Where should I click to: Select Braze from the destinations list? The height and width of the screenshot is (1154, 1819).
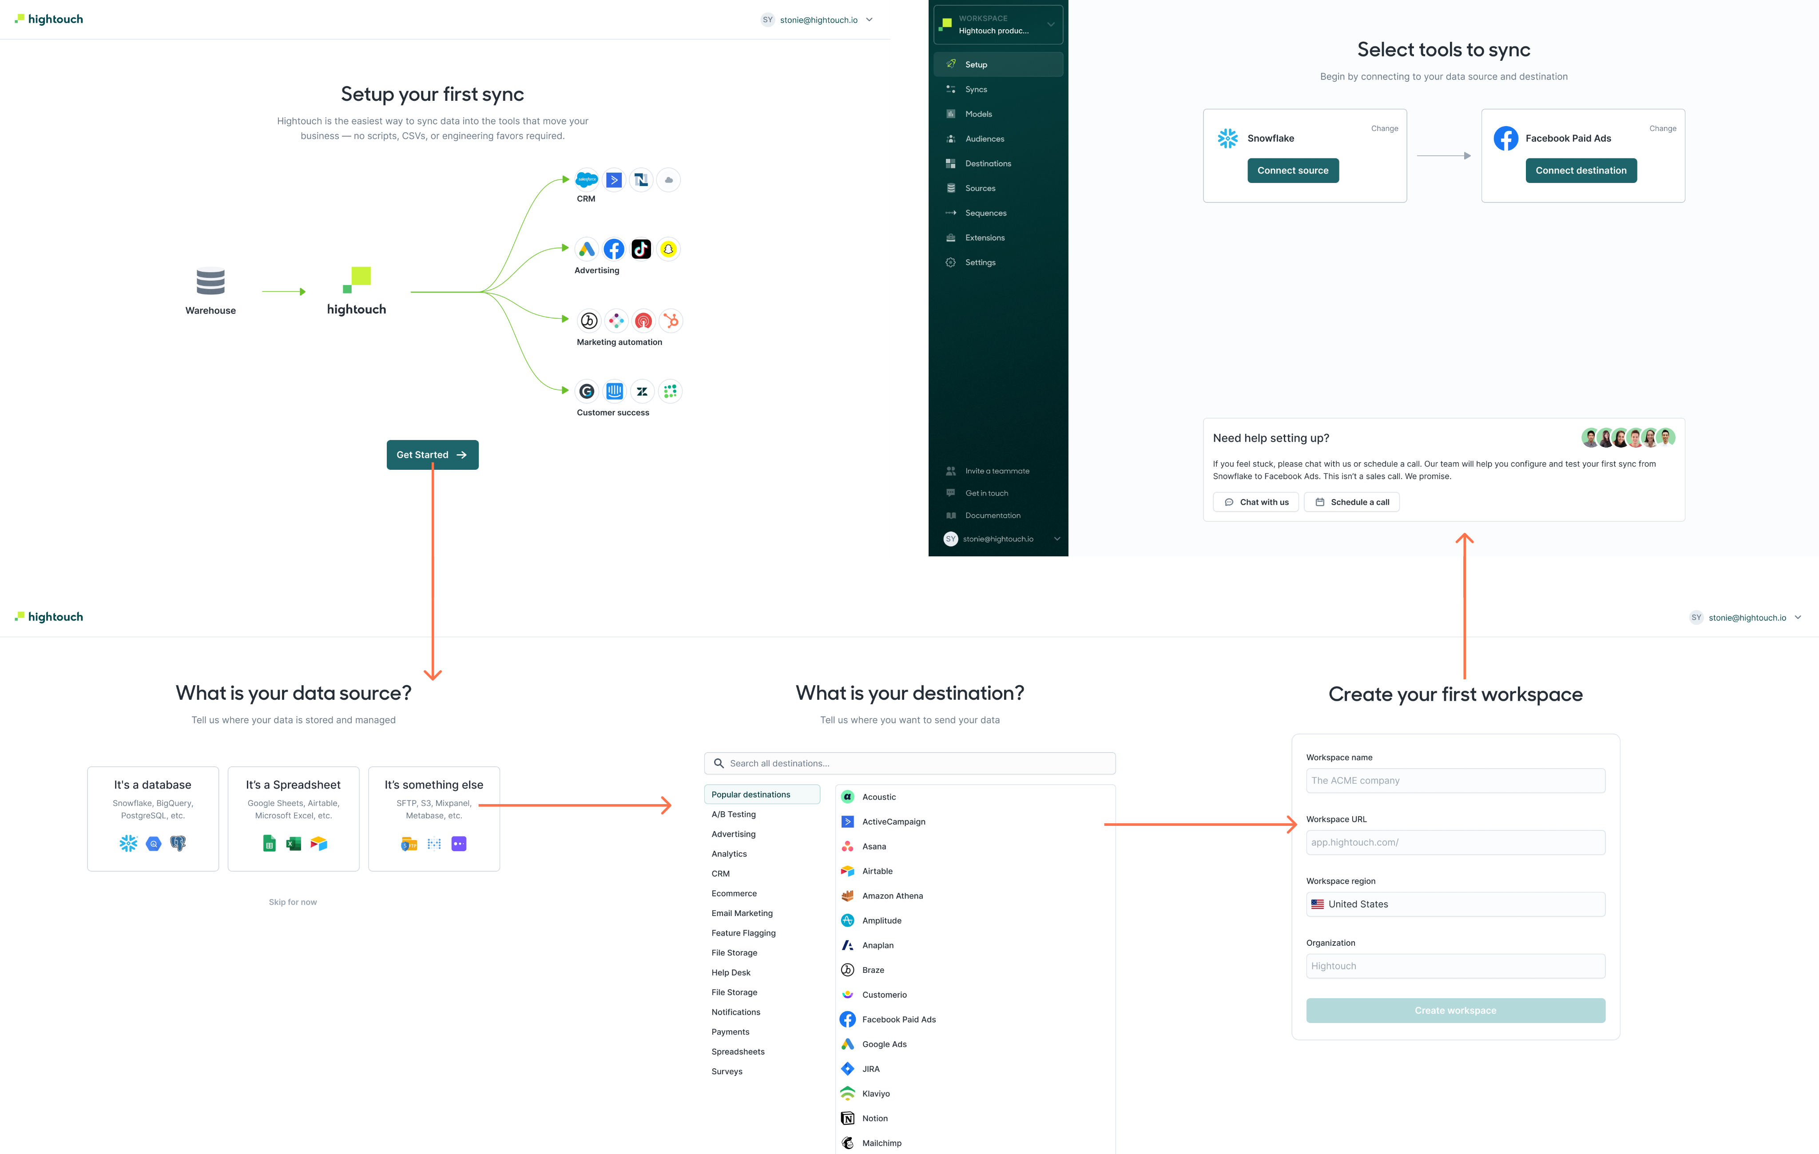(873, 970)
